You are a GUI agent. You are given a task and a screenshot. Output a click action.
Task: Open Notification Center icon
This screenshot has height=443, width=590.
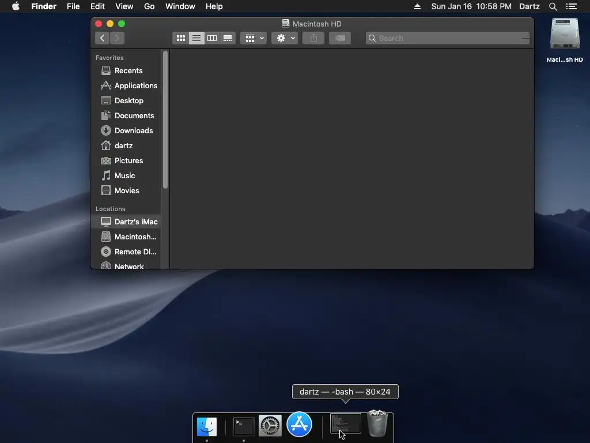coord(571,6)
